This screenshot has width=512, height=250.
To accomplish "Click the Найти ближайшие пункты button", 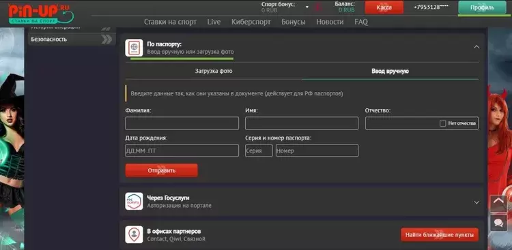I will (440, 235).
